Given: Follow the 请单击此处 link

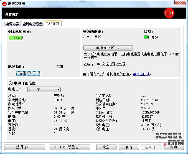Looking at the screenshot, I should point(141,74).
